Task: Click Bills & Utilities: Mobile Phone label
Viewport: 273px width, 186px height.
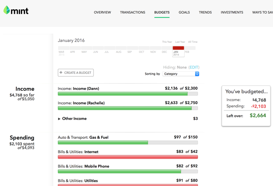Action: tap(84, 166)
